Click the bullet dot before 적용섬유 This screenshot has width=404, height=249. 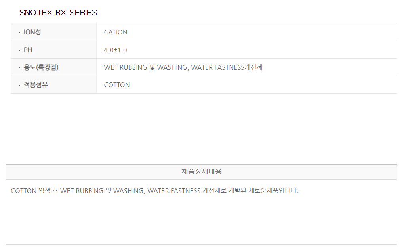20,85
